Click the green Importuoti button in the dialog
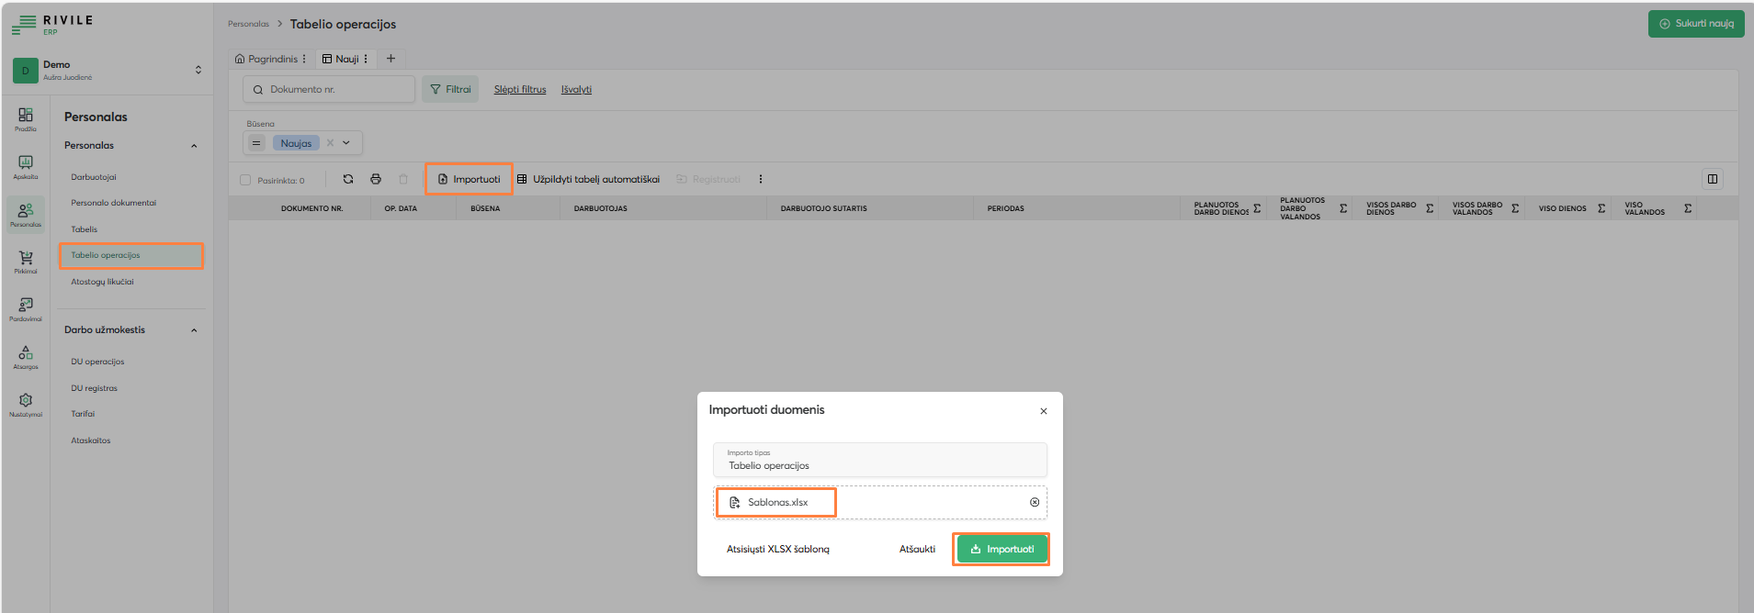Image resolution: width=1754 pixels, height=613 pixels. [1001, 549]
